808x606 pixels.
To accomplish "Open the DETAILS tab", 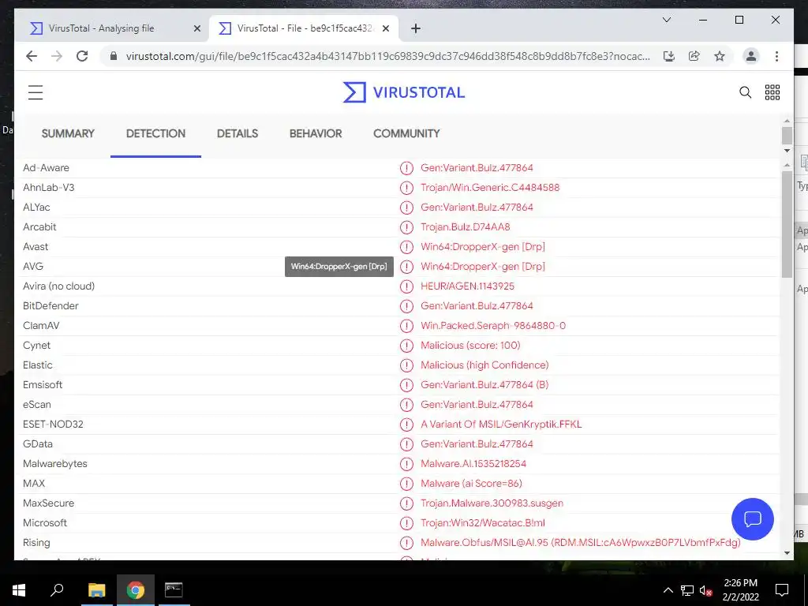I will [238, 133].
